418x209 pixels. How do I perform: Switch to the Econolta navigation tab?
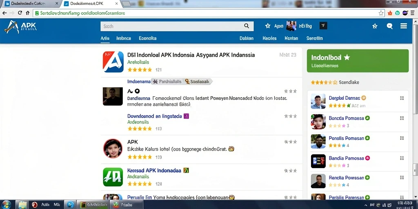(148, 38)
